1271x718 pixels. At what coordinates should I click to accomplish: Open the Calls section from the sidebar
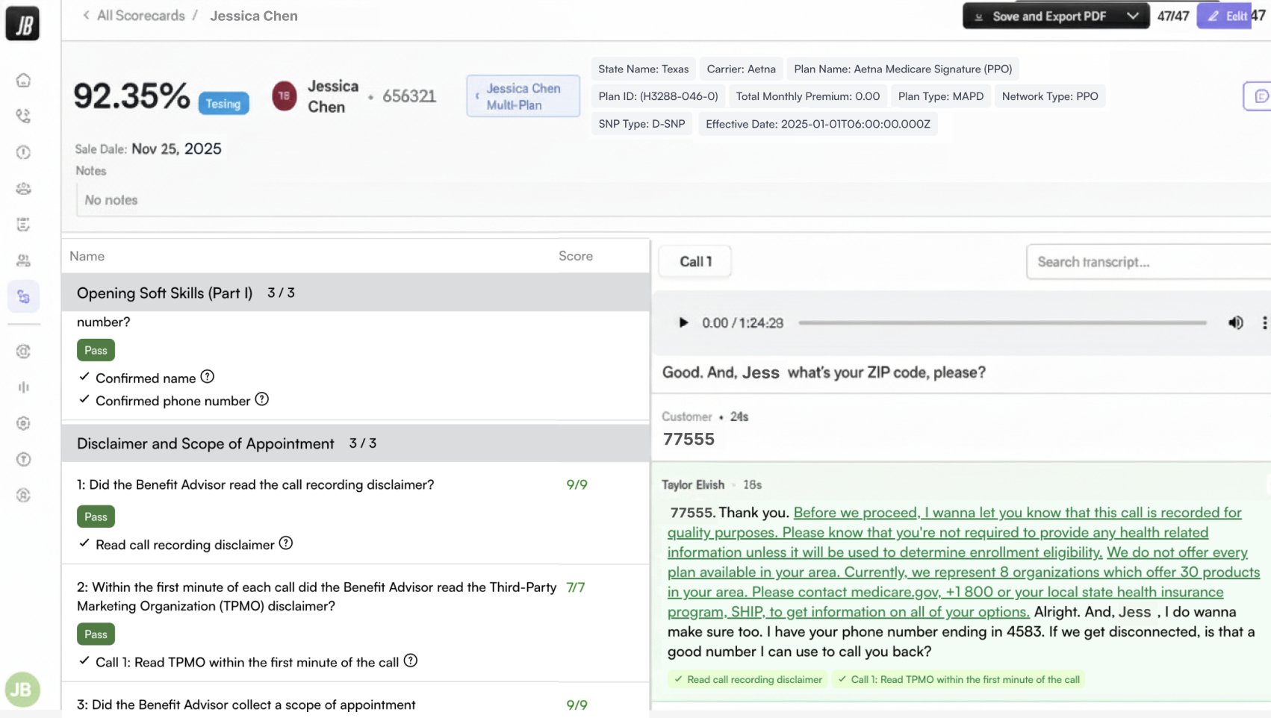pyautogui.click(x=23, y=116)
